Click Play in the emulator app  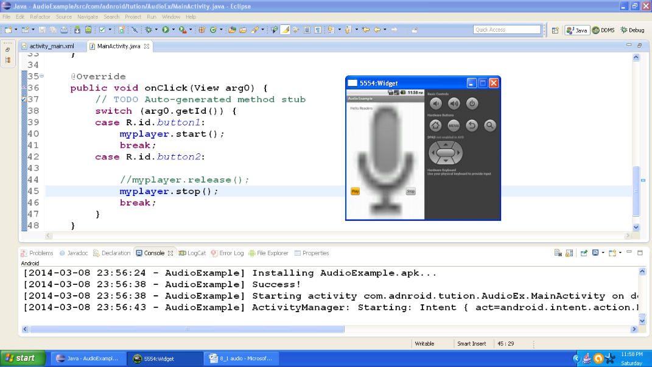click(x=354, y=191)
